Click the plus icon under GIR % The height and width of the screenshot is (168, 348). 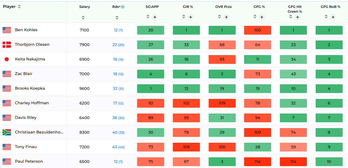pos(191,17)
